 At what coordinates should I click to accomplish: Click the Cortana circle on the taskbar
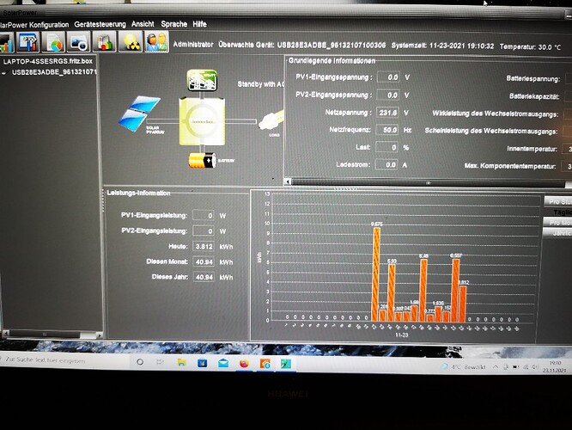tap(140, 362)
